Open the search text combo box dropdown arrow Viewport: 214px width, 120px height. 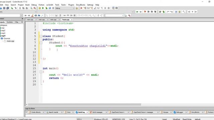[x=123, y=16]
